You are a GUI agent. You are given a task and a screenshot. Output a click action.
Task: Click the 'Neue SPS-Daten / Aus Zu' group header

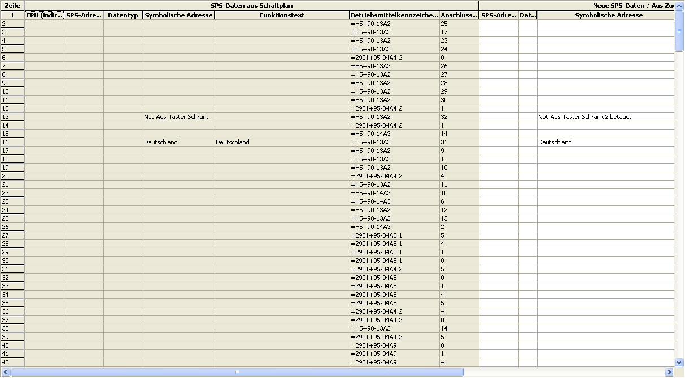pyautogui.click(x=577, y=6)
